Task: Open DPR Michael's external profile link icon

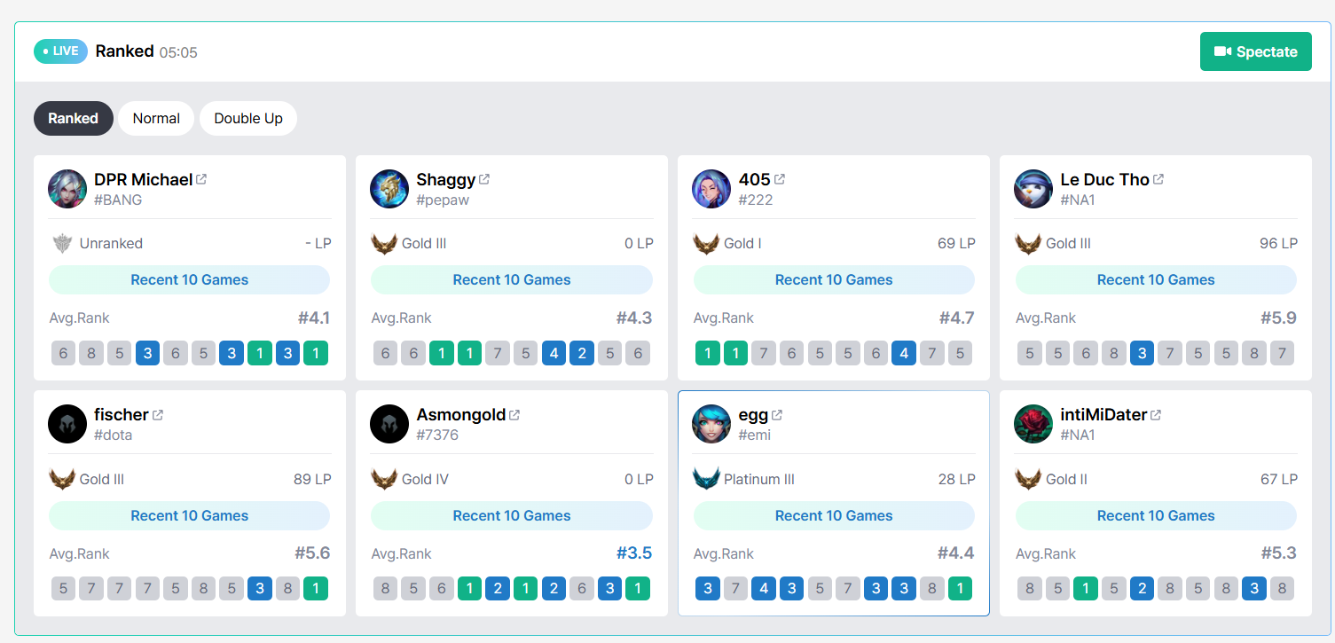Action: 201,179
